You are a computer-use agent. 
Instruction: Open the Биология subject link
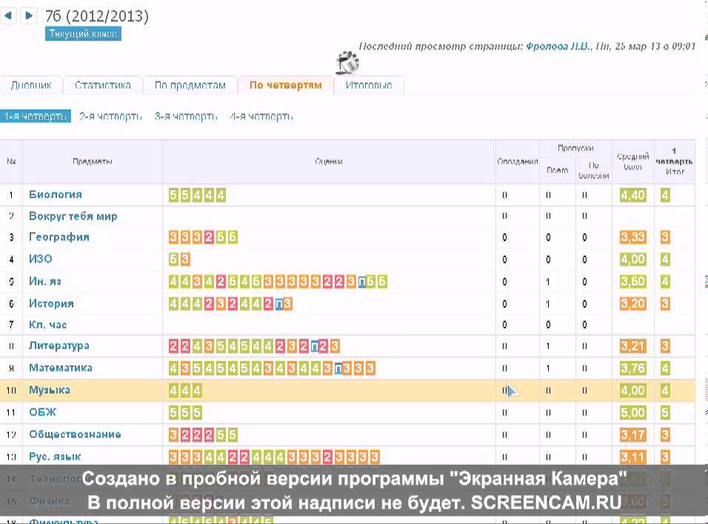coord(56,195)
